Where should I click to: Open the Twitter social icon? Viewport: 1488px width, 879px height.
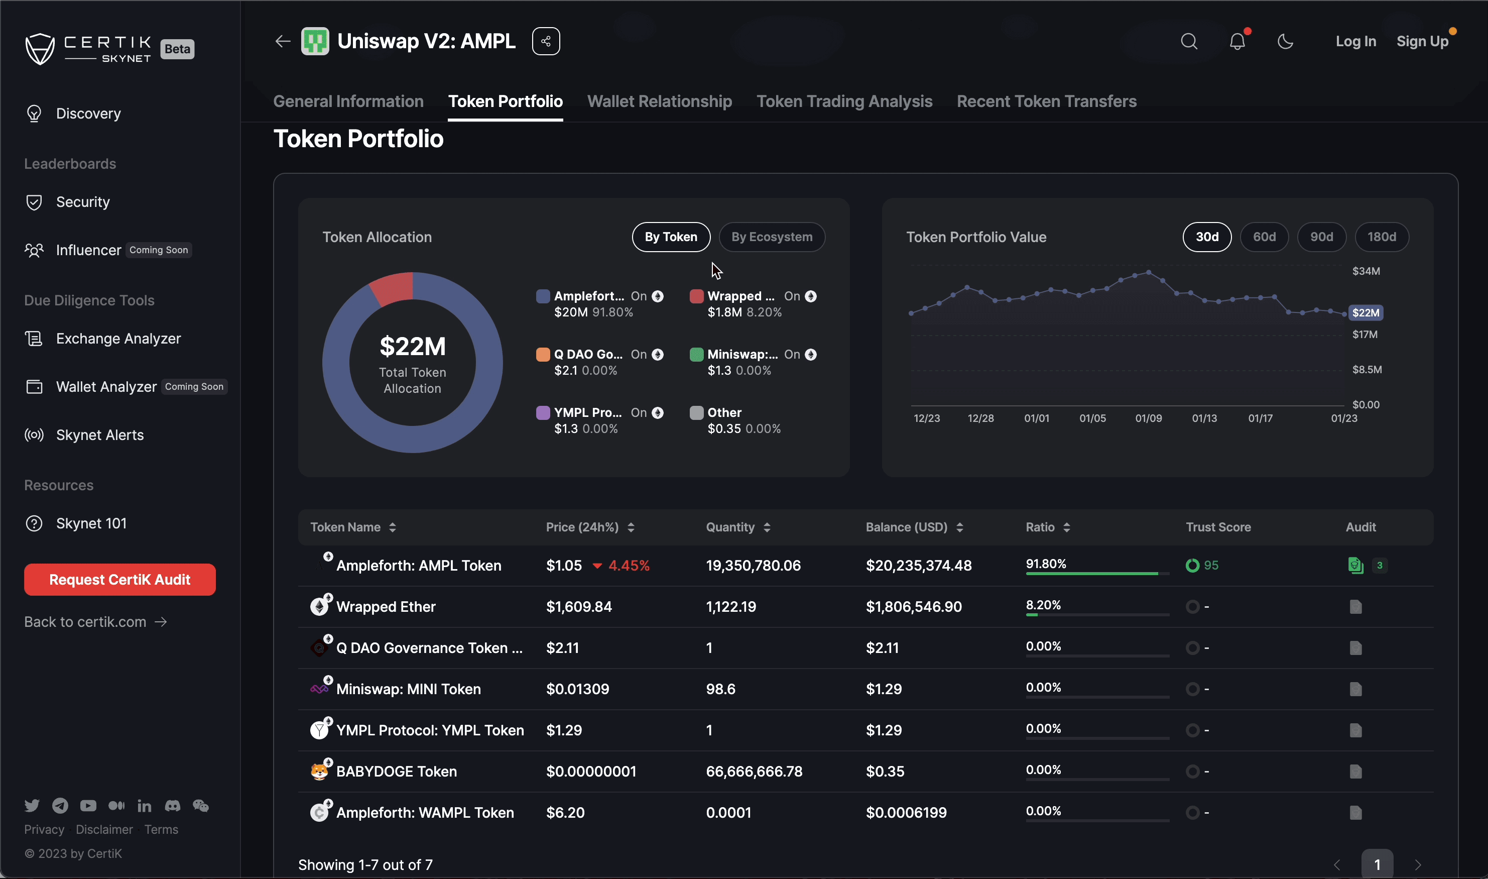32,806
